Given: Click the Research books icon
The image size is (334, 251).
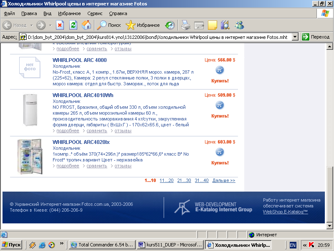Looking at the screenshot, I should [x=225, y=25].
